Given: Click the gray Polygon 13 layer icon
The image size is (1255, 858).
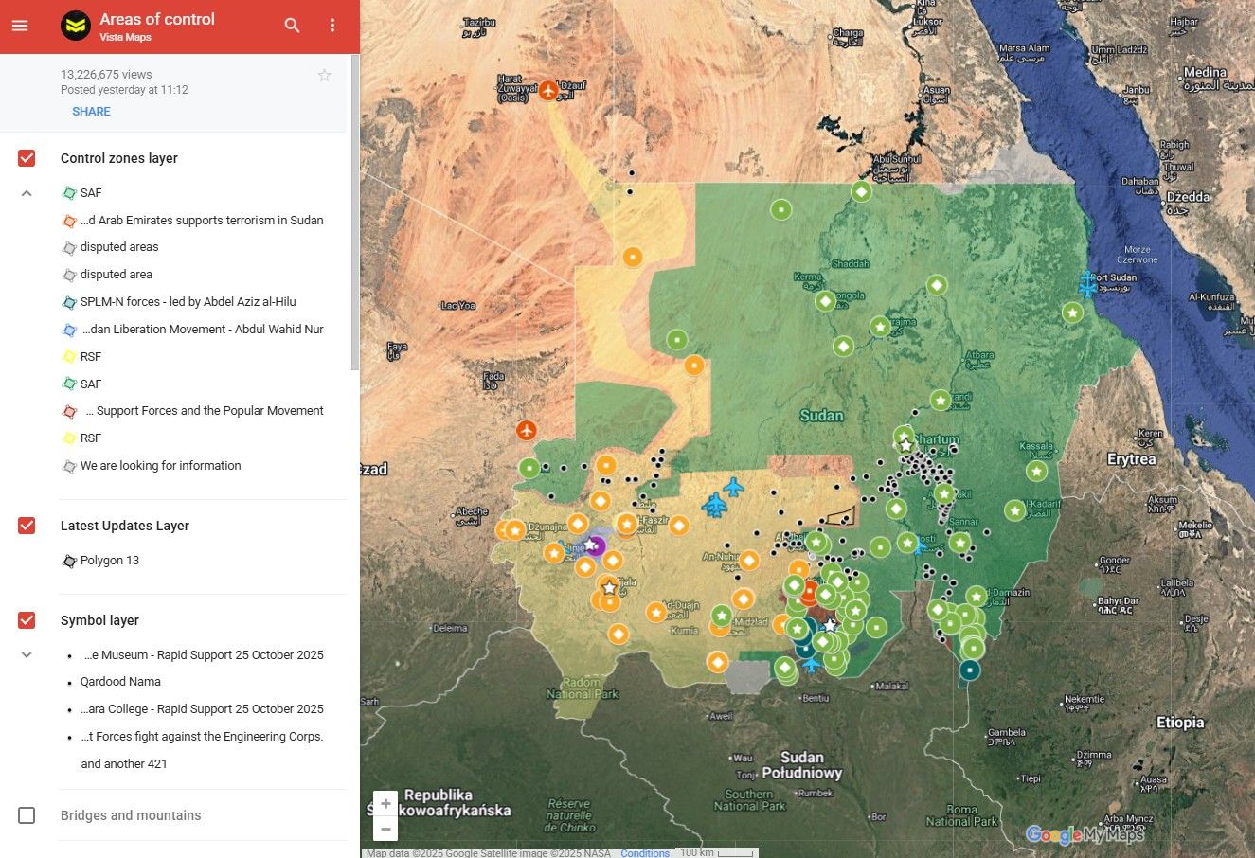Looking at the screenshot, I should (x=69, y=561).
